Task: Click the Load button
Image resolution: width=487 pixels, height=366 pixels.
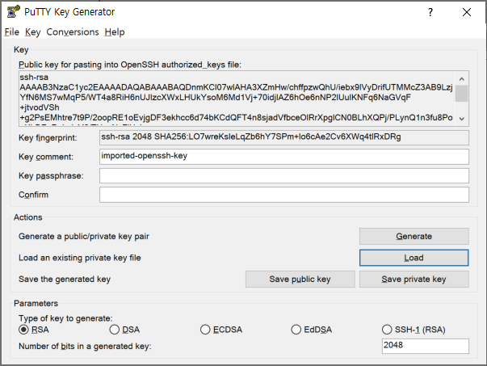Action: pyautogui.click(x=414, y=258)
